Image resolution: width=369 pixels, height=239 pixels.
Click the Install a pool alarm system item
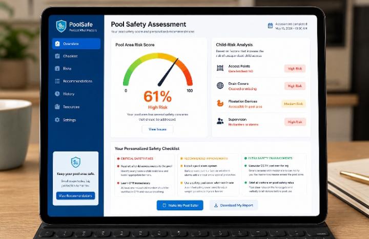pyautogui.click(x=200, y=166)
